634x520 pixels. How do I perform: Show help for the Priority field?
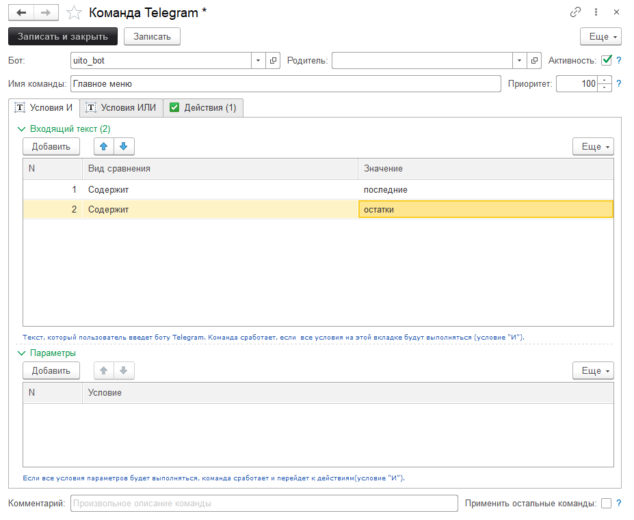coord(619,83)
